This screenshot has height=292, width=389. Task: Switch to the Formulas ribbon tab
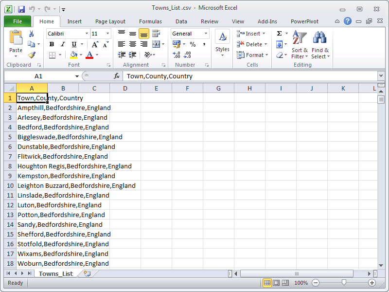click(x=150, y=21)
